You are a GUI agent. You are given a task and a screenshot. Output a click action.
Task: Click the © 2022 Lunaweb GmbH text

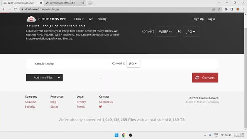[x=204, y=98]
